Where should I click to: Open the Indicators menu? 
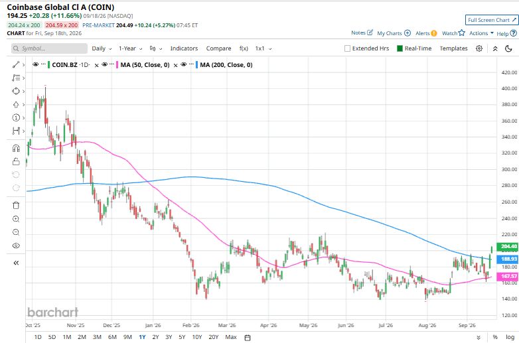[x=184, y=48]
